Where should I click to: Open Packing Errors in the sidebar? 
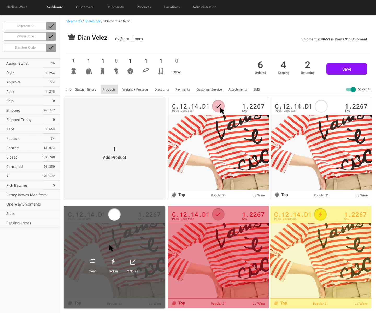point(30,223)
